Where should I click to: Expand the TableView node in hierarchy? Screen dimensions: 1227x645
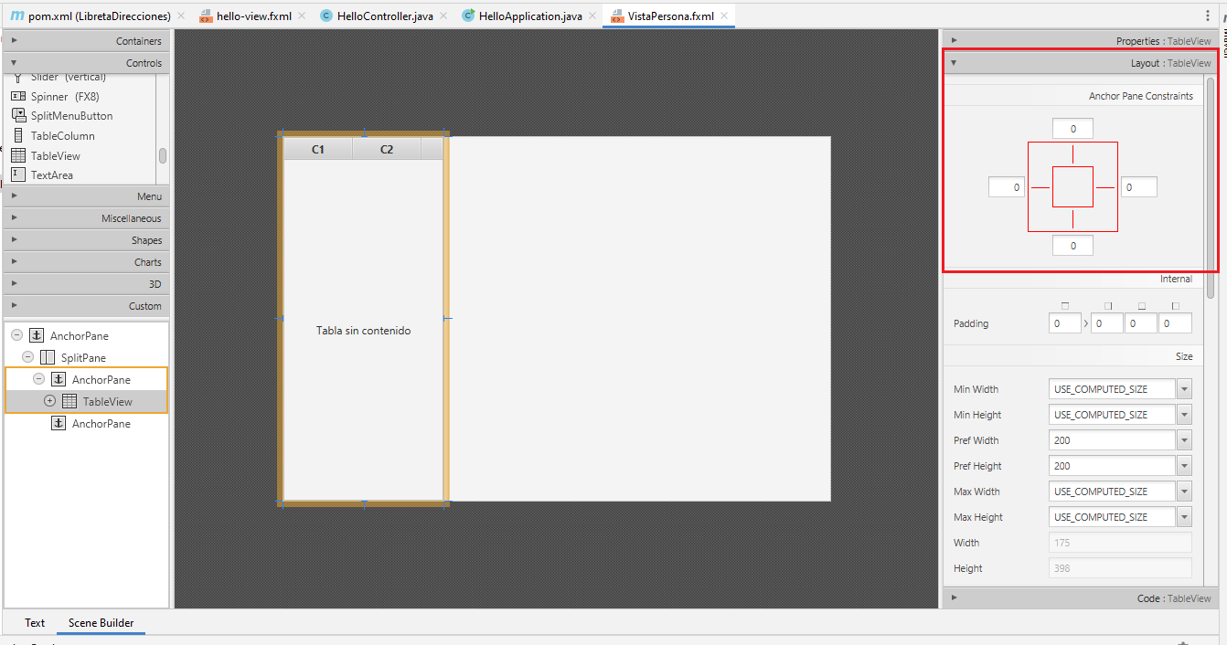[49, 401]
